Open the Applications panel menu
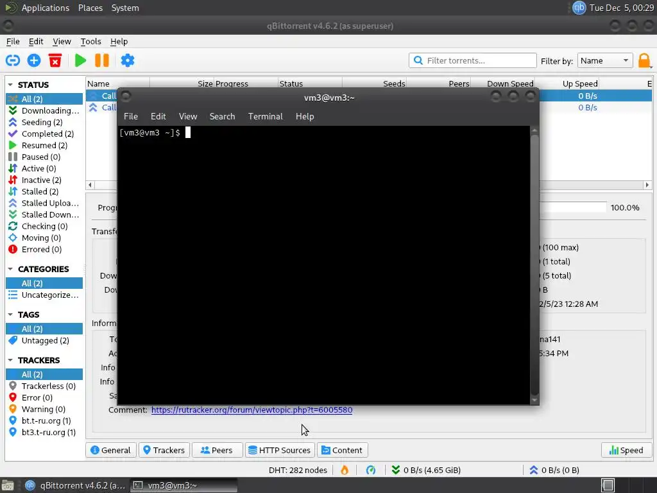The image size is (657, 493). click(46, 8)
